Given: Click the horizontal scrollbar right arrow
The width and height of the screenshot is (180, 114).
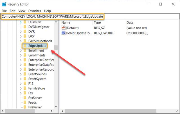Looking at the screenshot, I should (x=52, y=111).
